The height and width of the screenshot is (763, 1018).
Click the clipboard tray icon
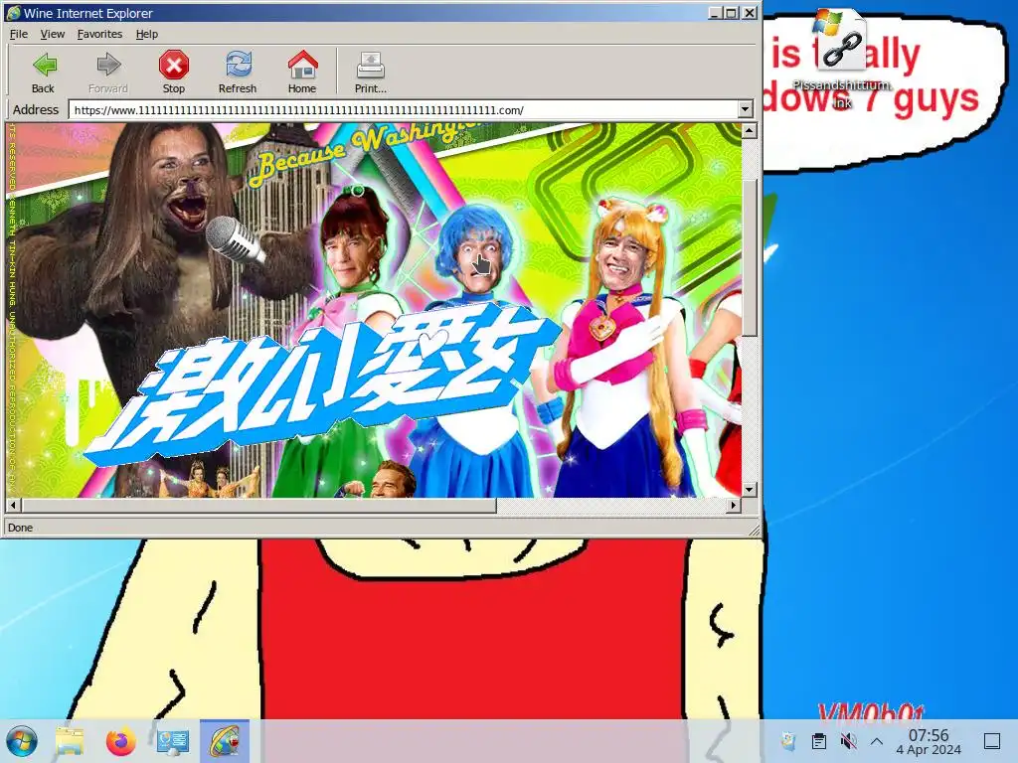pos(819,740)
